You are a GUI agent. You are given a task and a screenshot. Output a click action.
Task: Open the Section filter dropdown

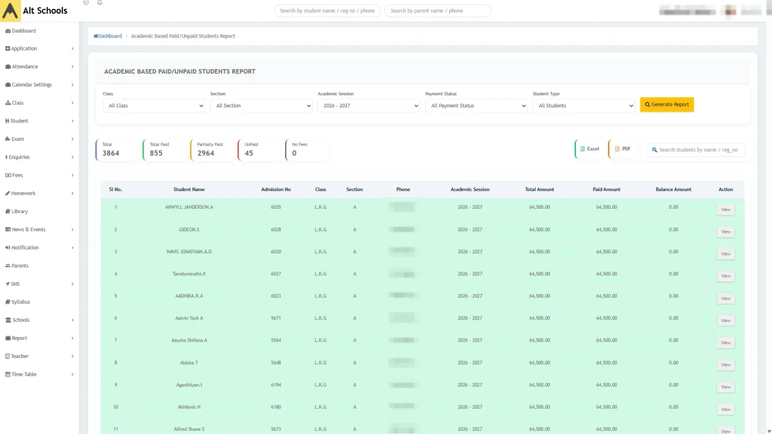[x=261, y=106]
